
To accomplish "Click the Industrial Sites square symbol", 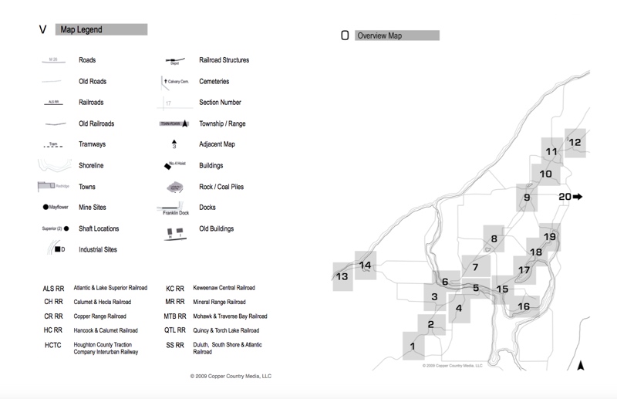I will (x=57, y=249).
